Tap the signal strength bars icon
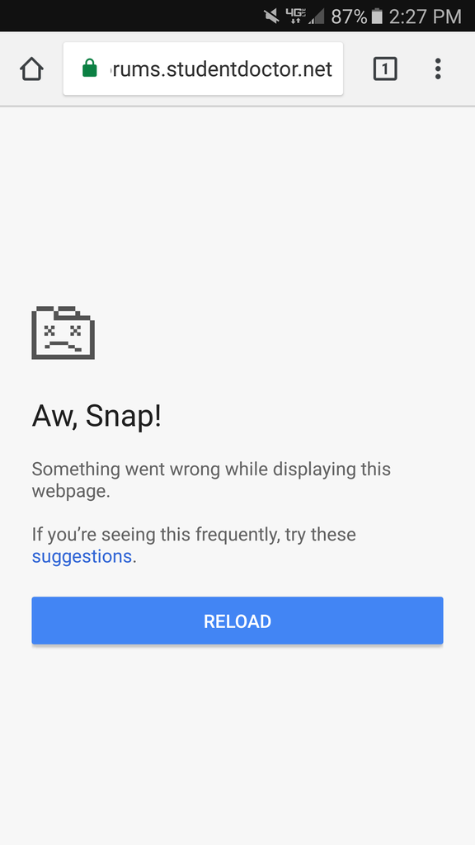Viewport: 475px width, 845px height. click(x=316, y=17)
